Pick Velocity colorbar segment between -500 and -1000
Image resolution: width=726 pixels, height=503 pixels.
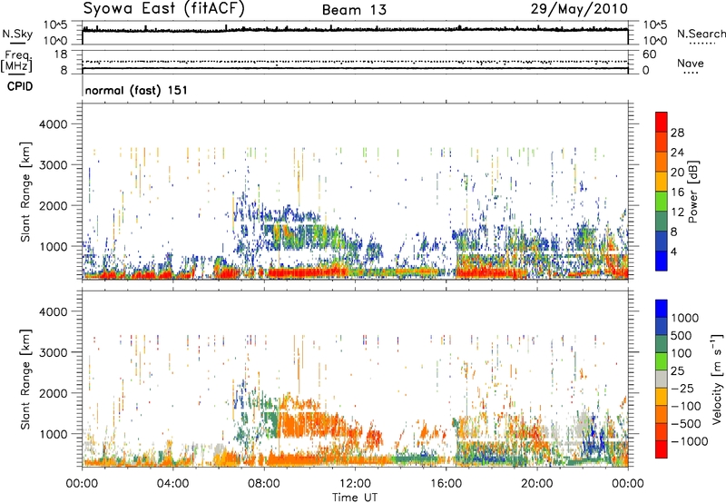tap(662, 431)
